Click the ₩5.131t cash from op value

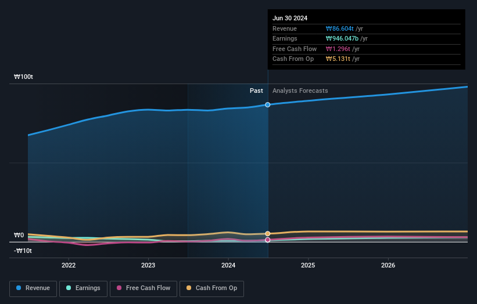[338, 59]
